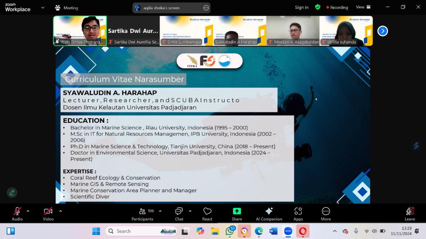Leave the meeting
The width and height of the screenshot is (426, 239).
(x=410, y=214)
